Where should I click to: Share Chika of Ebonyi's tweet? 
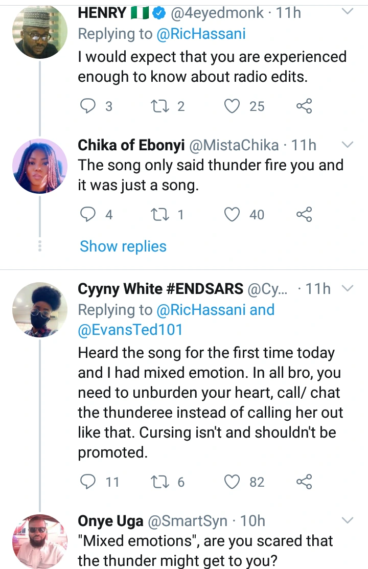[x=304, y=214]
